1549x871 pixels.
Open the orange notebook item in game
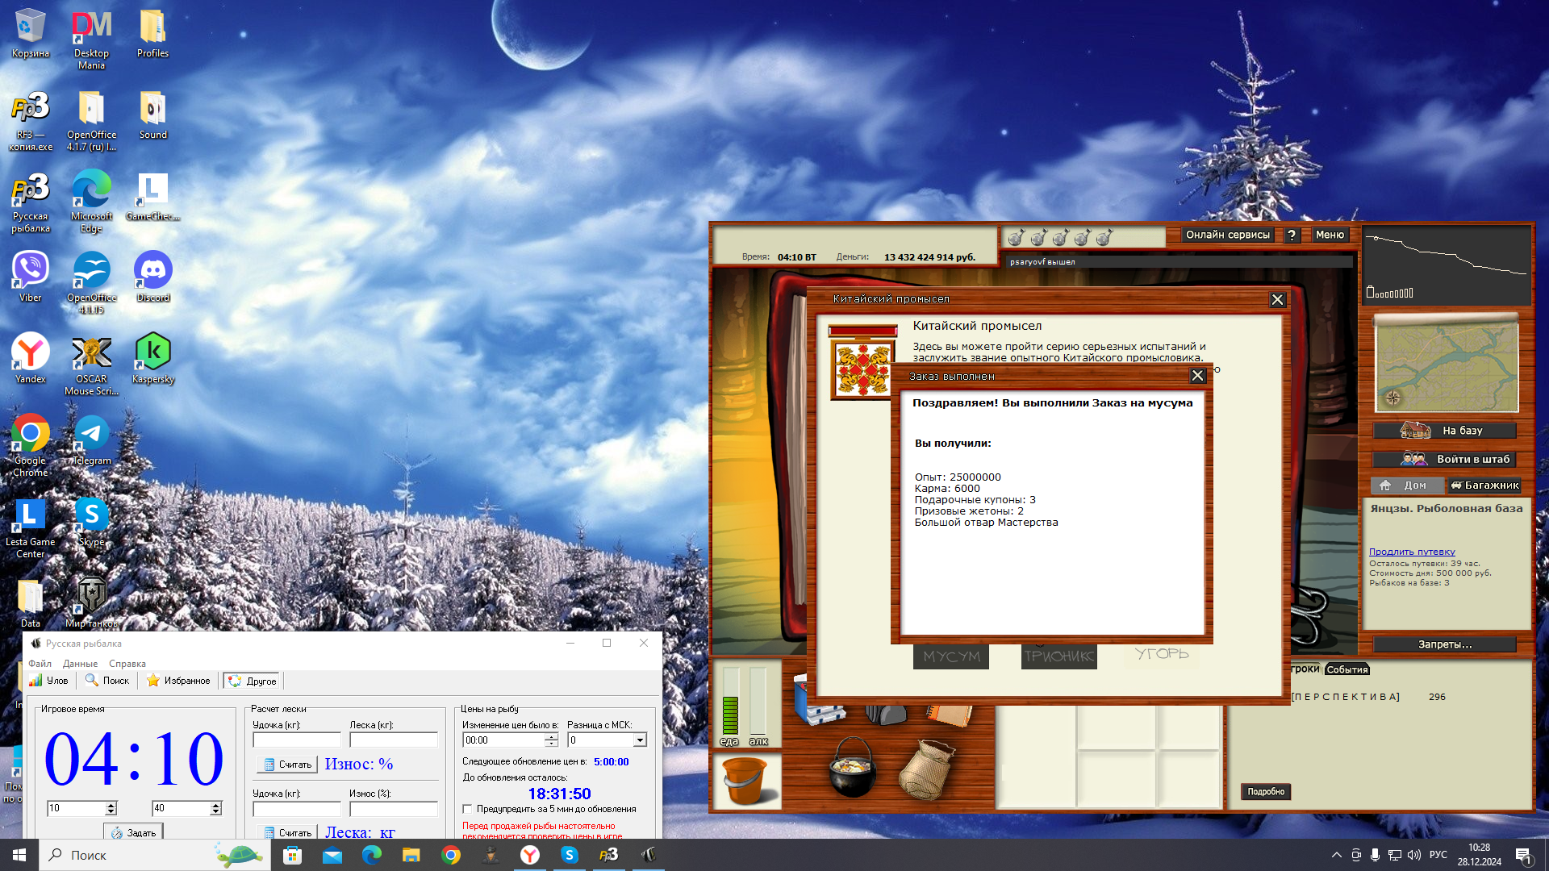point(949,715)
